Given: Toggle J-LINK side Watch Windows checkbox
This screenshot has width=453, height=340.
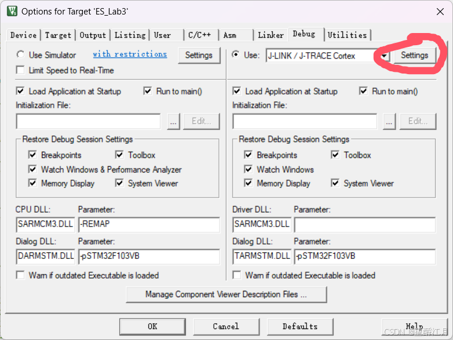Looking at the screenshot, I should coord(248,169).
